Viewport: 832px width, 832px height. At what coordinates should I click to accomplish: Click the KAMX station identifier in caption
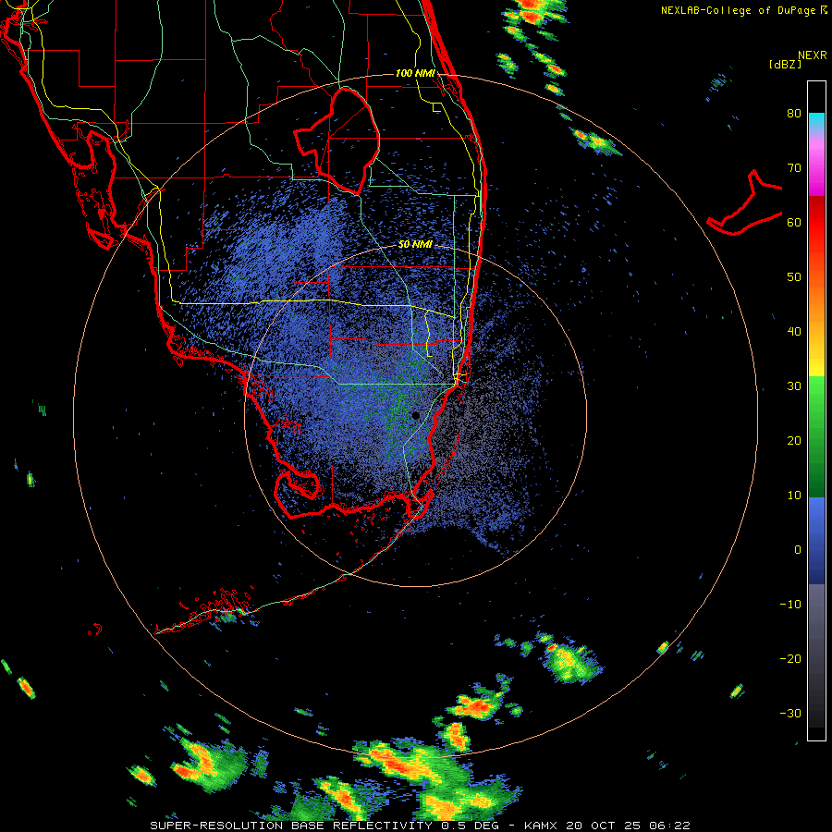click(543, 826)
